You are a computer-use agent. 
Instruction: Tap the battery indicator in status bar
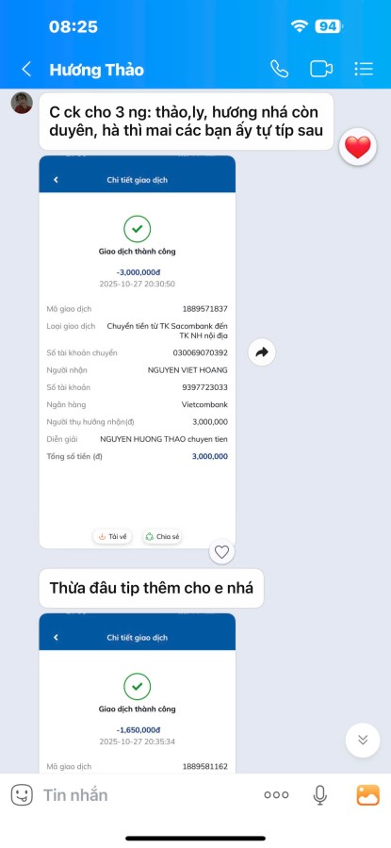point(328,26)
